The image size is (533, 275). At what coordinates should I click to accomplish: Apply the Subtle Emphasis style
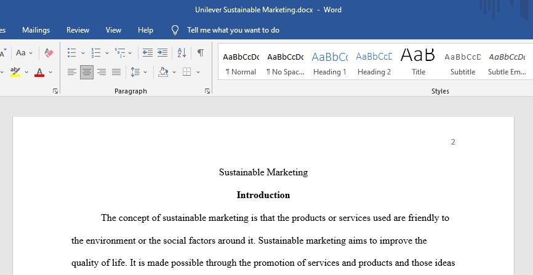point(507,62)
